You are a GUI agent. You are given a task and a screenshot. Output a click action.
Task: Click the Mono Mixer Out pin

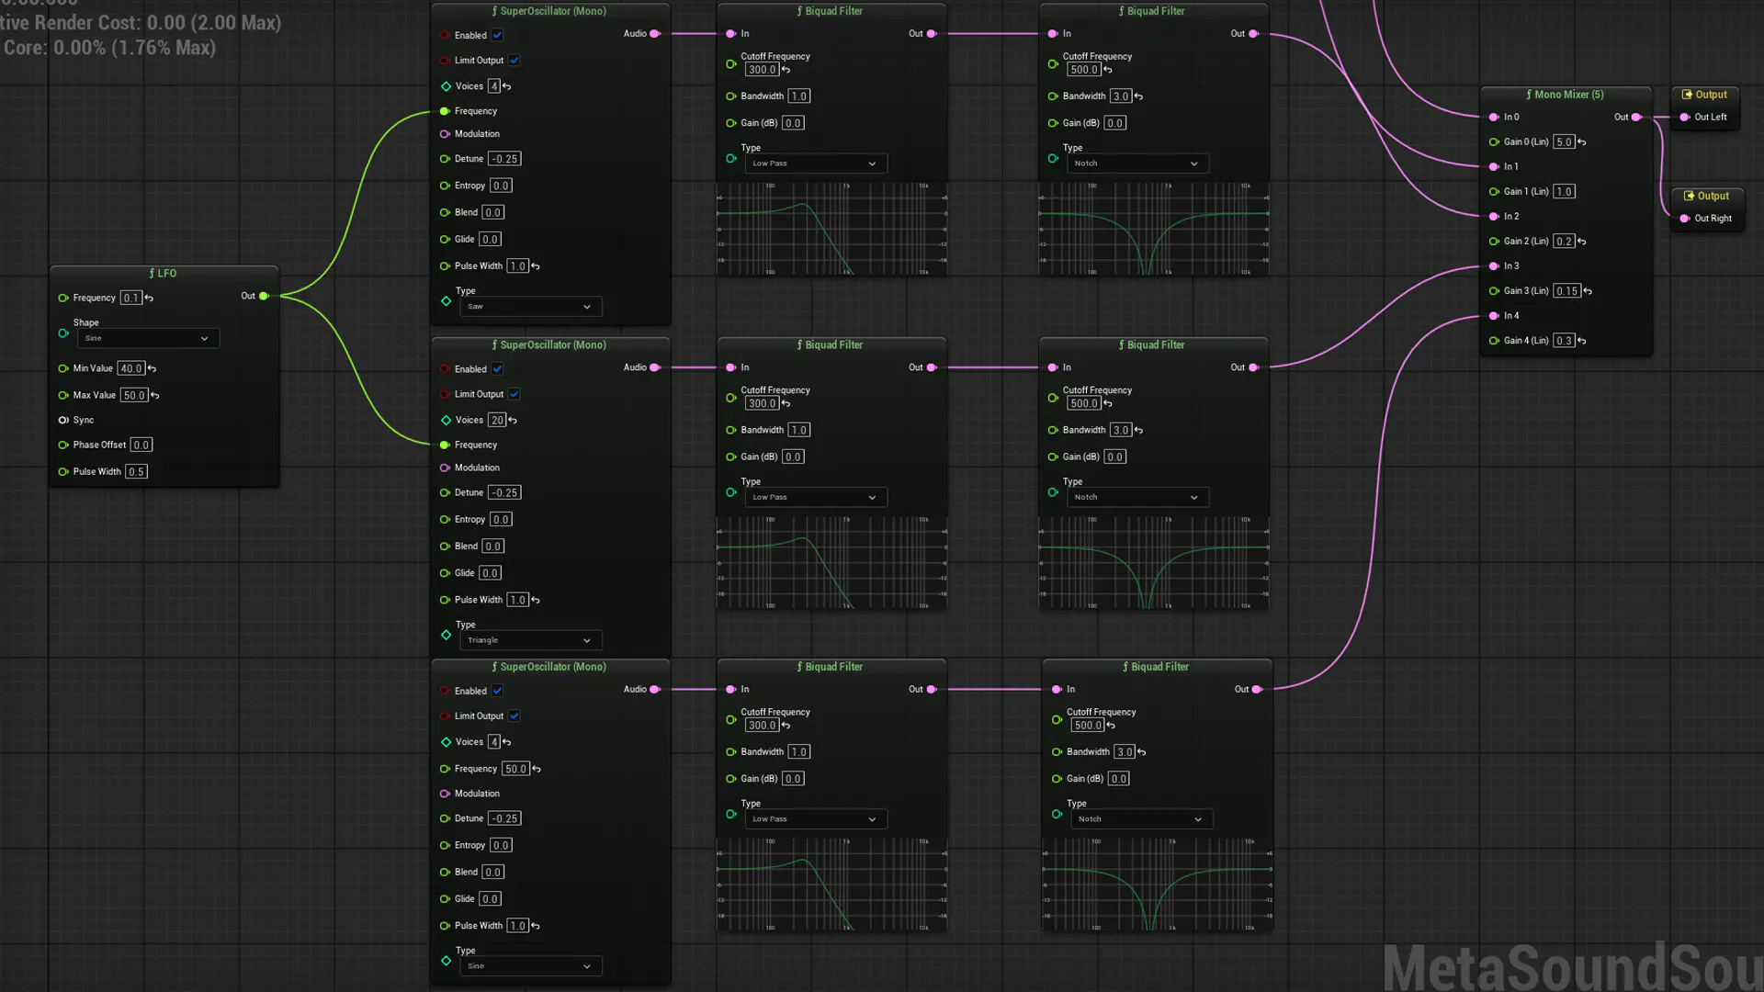point(1636,118)
